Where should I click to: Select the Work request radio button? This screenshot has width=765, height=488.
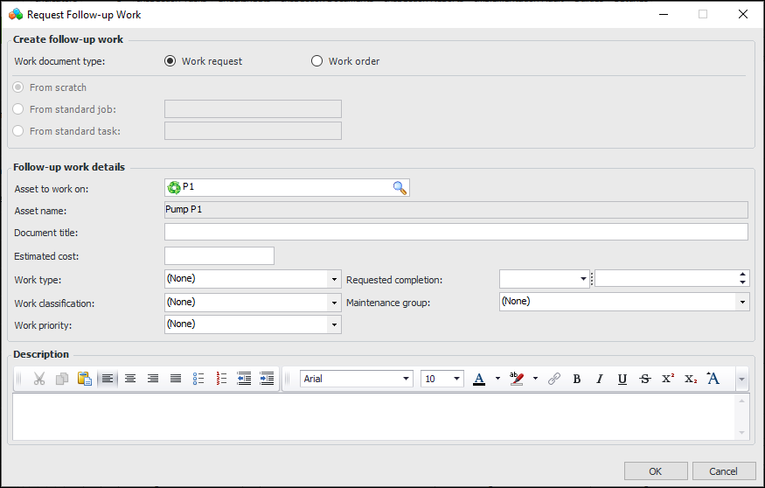click(x=170, y=61)
